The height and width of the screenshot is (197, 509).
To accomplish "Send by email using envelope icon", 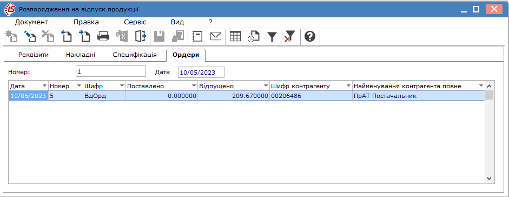I will coord(215,36).
